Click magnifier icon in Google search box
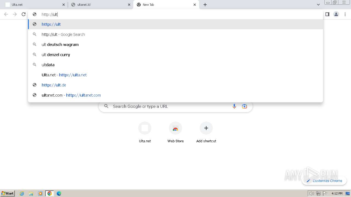 [106, 106]
